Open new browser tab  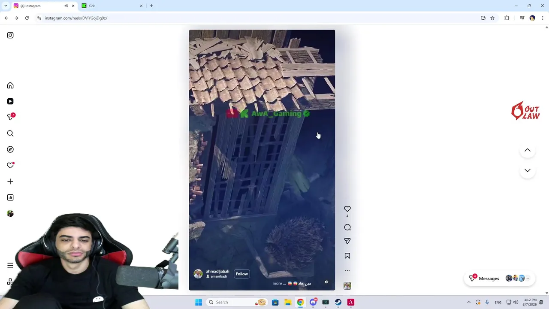(151, 6)
